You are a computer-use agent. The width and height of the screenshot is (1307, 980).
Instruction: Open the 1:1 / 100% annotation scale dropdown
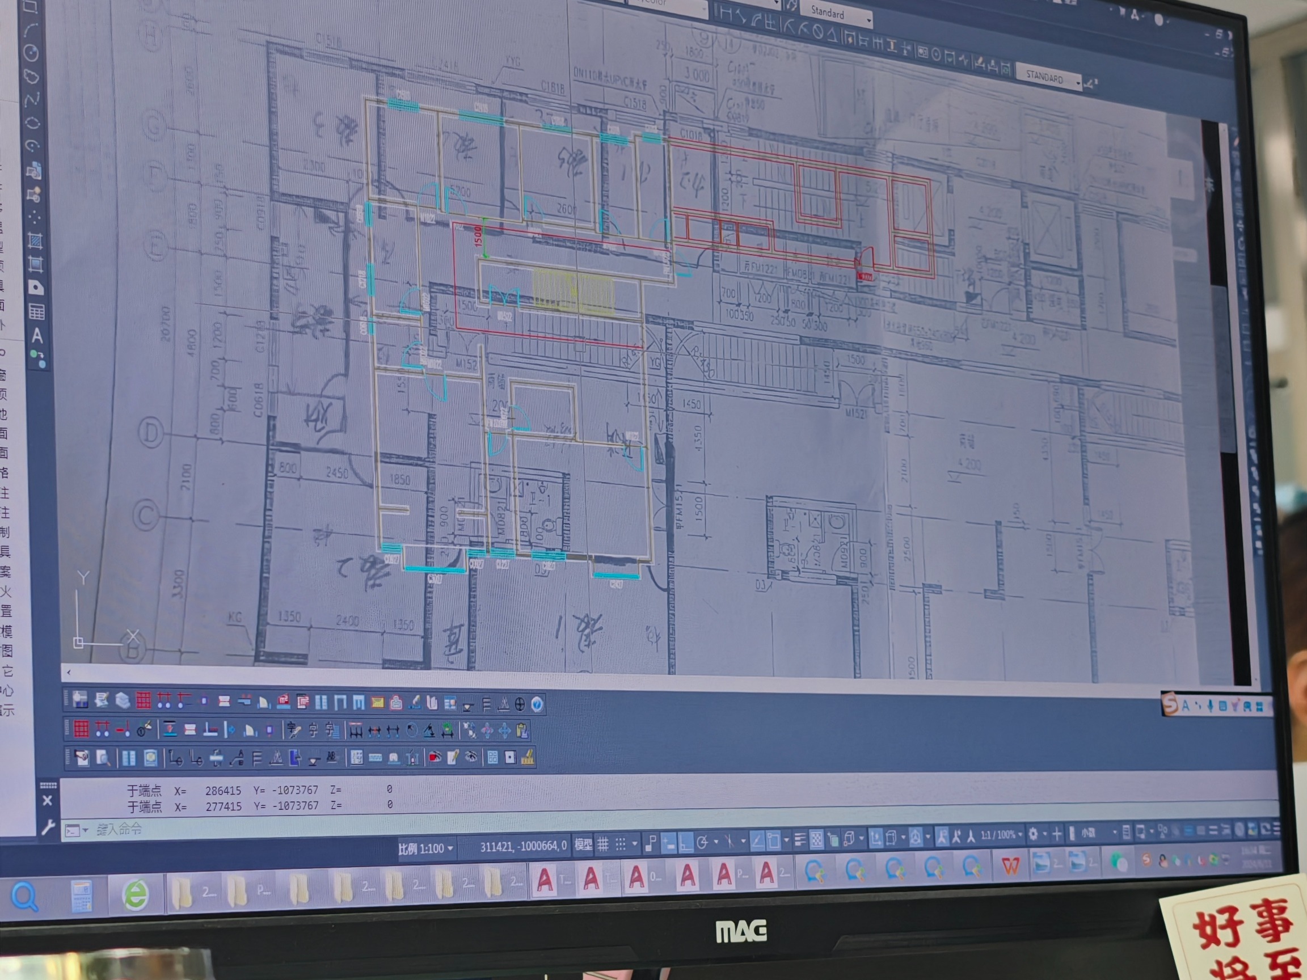coord(1001,835)
